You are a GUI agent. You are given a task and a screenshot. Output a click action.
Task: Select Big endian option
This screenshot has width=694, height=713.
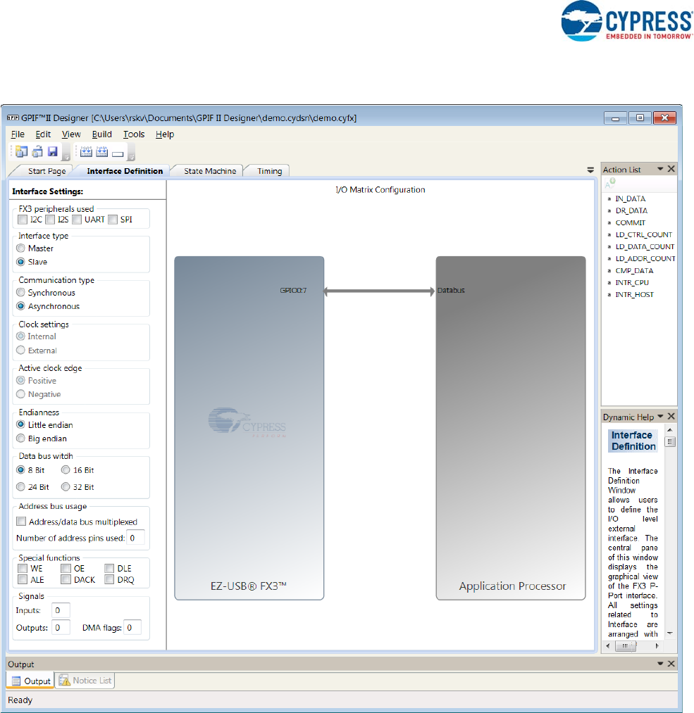point(20,438)
